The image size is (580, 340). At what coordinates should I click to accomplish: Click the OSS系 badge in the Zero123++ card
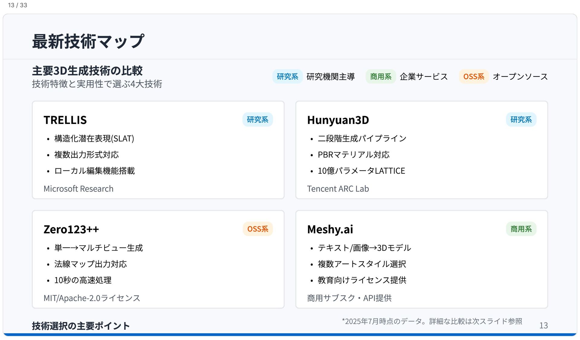(x=258, y=229)
